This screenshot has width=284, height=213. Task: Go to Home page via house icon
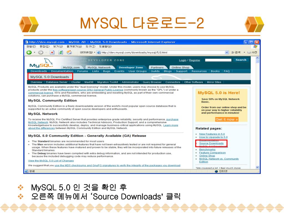tap(69, 52)
